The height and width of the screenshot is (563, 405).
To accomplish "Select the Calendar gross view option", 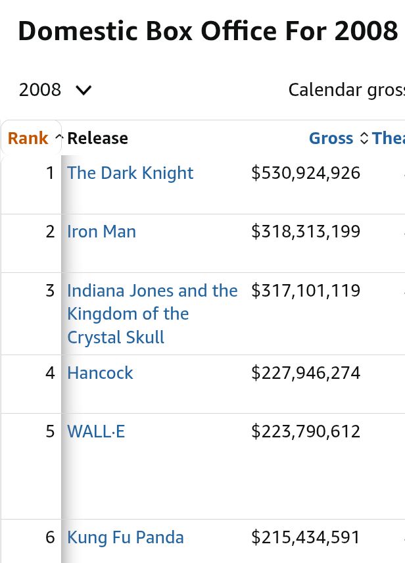I will 346,89.
